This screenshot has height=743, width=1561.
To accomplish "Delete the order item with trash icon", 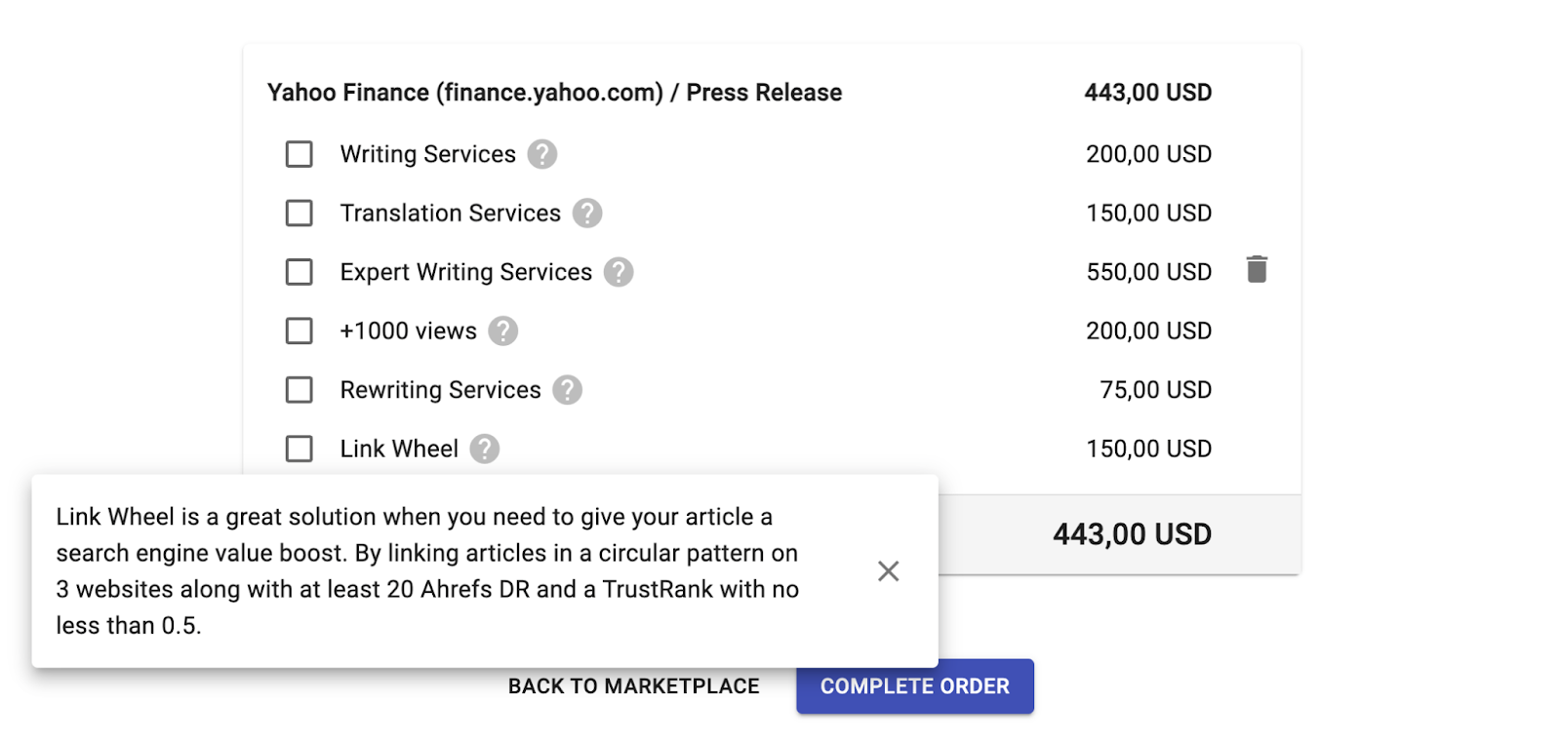I will [1257, 269].
